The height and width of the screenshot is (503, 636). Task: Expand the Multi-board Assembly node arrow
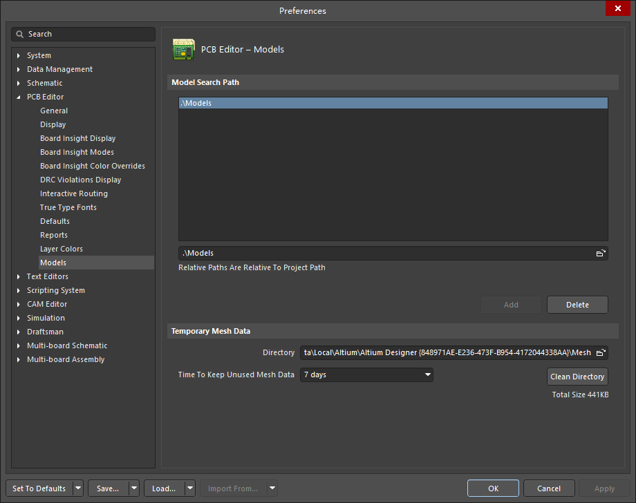click(18, 359)
